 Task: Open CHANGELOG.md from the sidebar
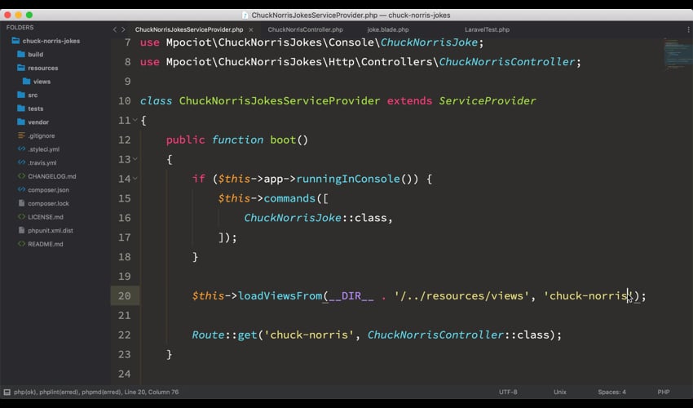tap(52, 176)
